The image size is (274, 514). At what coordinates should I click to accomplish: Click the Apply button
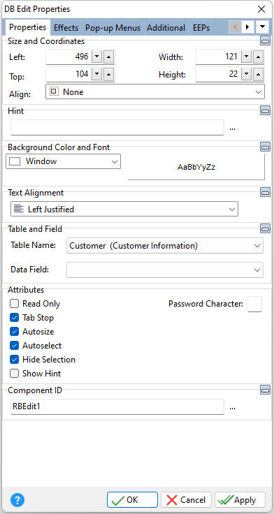[240, 500]
